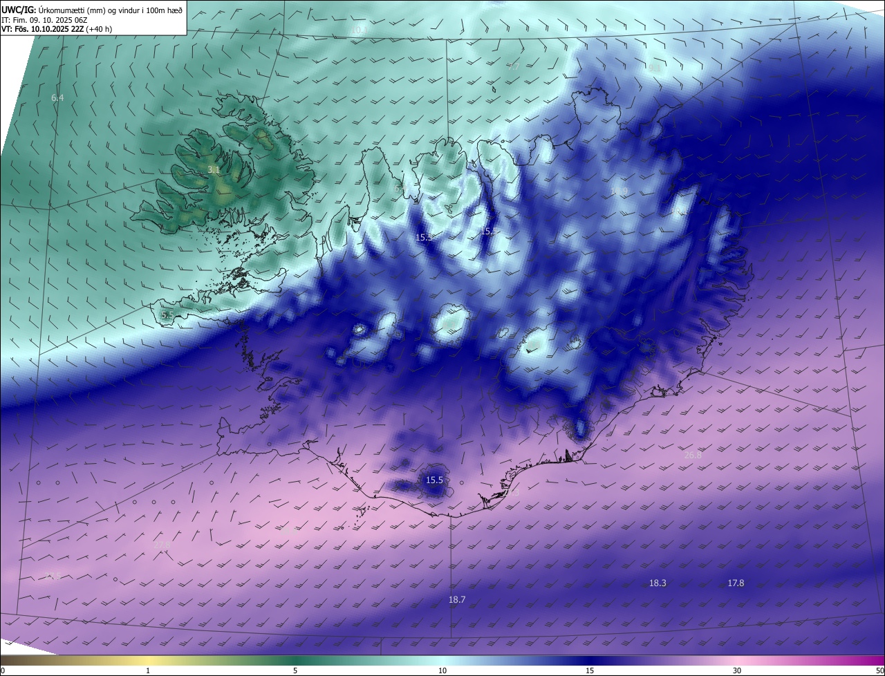Click the 26.8 precipitation value on the map
The image size is (885, 676).
click(693, 456)
